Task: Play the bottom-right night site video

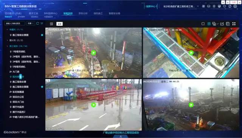Action: click(x=191, y=105)
